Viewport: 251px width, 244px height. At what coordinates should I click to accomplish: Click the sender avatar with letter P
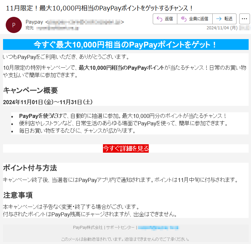click(14, 25)
